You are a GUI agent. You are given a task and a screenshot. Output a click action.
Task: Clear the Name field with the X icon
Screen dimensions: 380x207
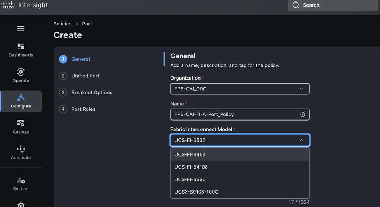pyautogui.click(x=302, y=115)
